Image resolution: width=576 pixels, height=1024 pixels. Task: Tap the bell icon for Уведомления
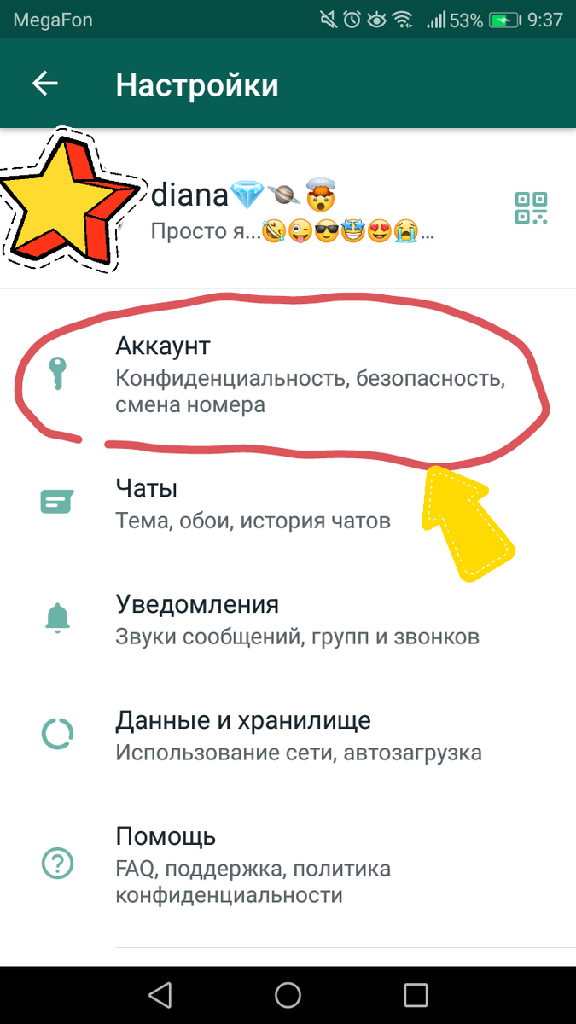click(57, 618)
